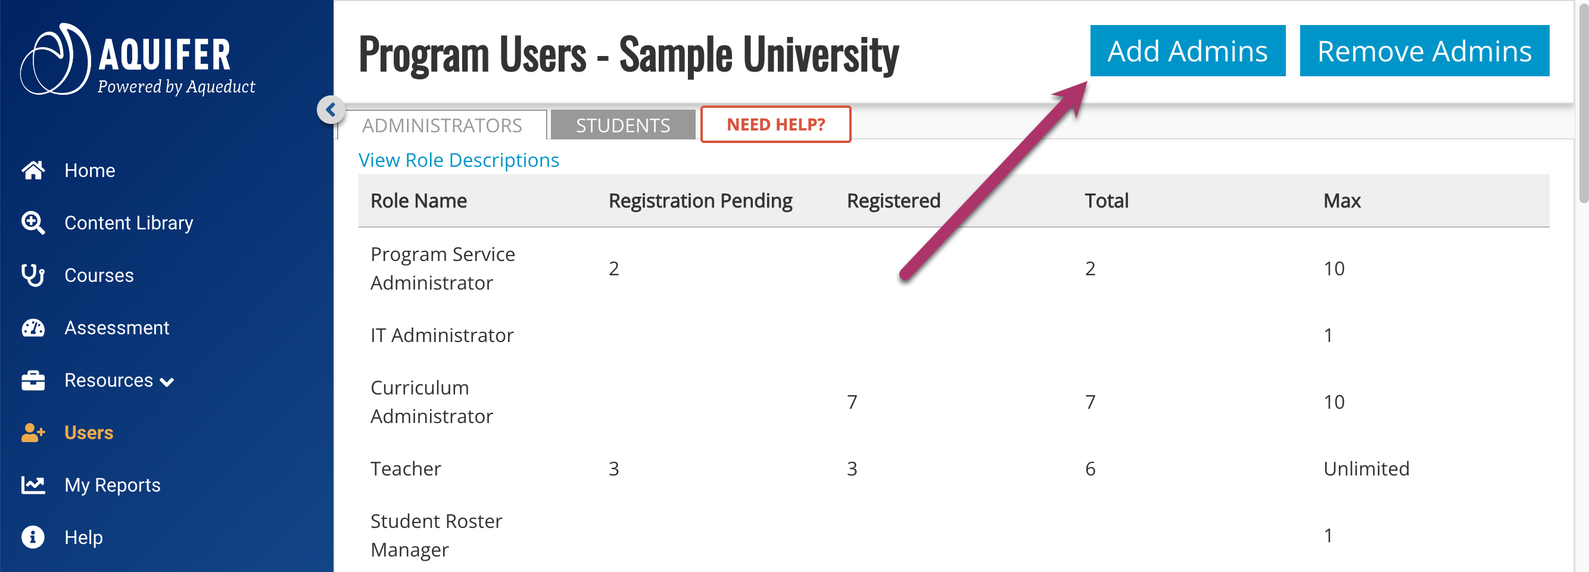Click the Help info icon
The image size is (1589, 572).
coord(33,537)
